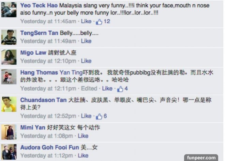The image size is (225, 161).
Task: Open Yeo Teck Hao's profile picture
Action: pyautogui.click(x=9, y=10)
